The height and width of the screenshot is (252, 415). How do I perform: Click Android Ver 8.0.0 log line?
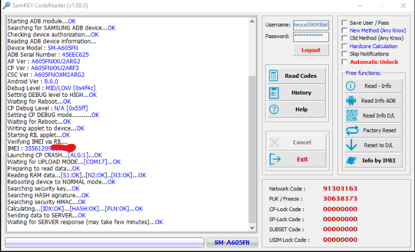click(33, 82)
